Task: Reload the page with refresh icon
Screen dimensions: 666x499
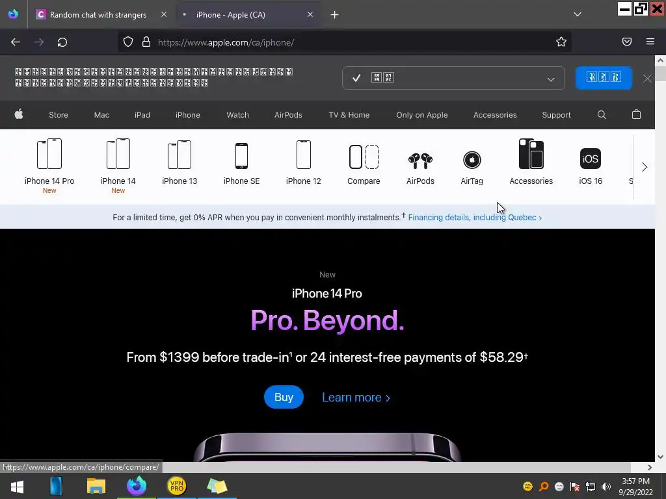Action: (x=62, y=42)
